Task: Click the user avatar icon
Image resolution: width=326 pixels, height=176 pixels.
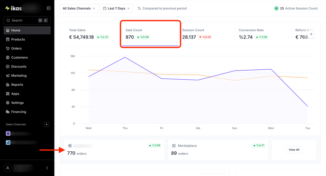Action: pyautogui.click(x=8, y=168)
